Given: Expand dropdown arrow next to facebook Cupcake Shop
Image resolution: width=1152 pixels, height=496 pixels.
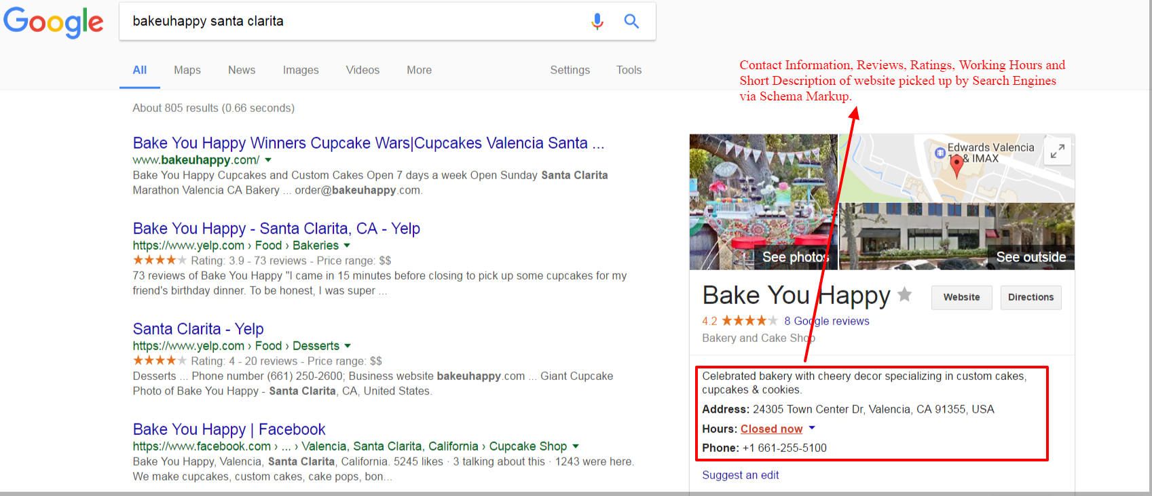Looking at the screenshot, I should pyautogui.click(x=576, y=446).
